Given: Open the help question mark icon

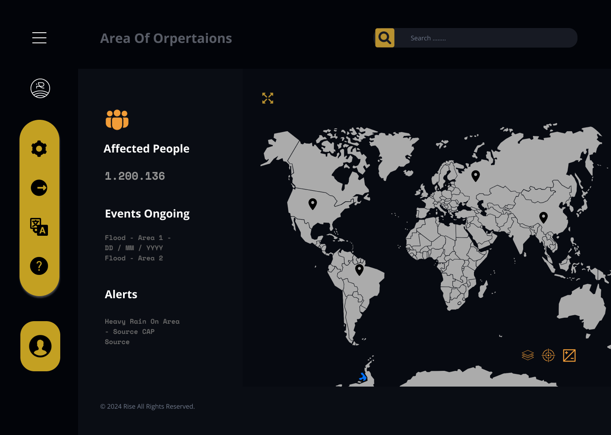Looking at the screenshot, I should pyautogui.click(x=39, y=266).
